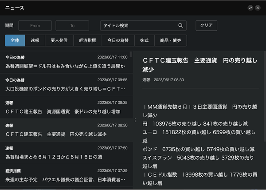This screenshot has height=190, width=266.
Task: Click the article detail pane scrollbar
Action: 265,96
